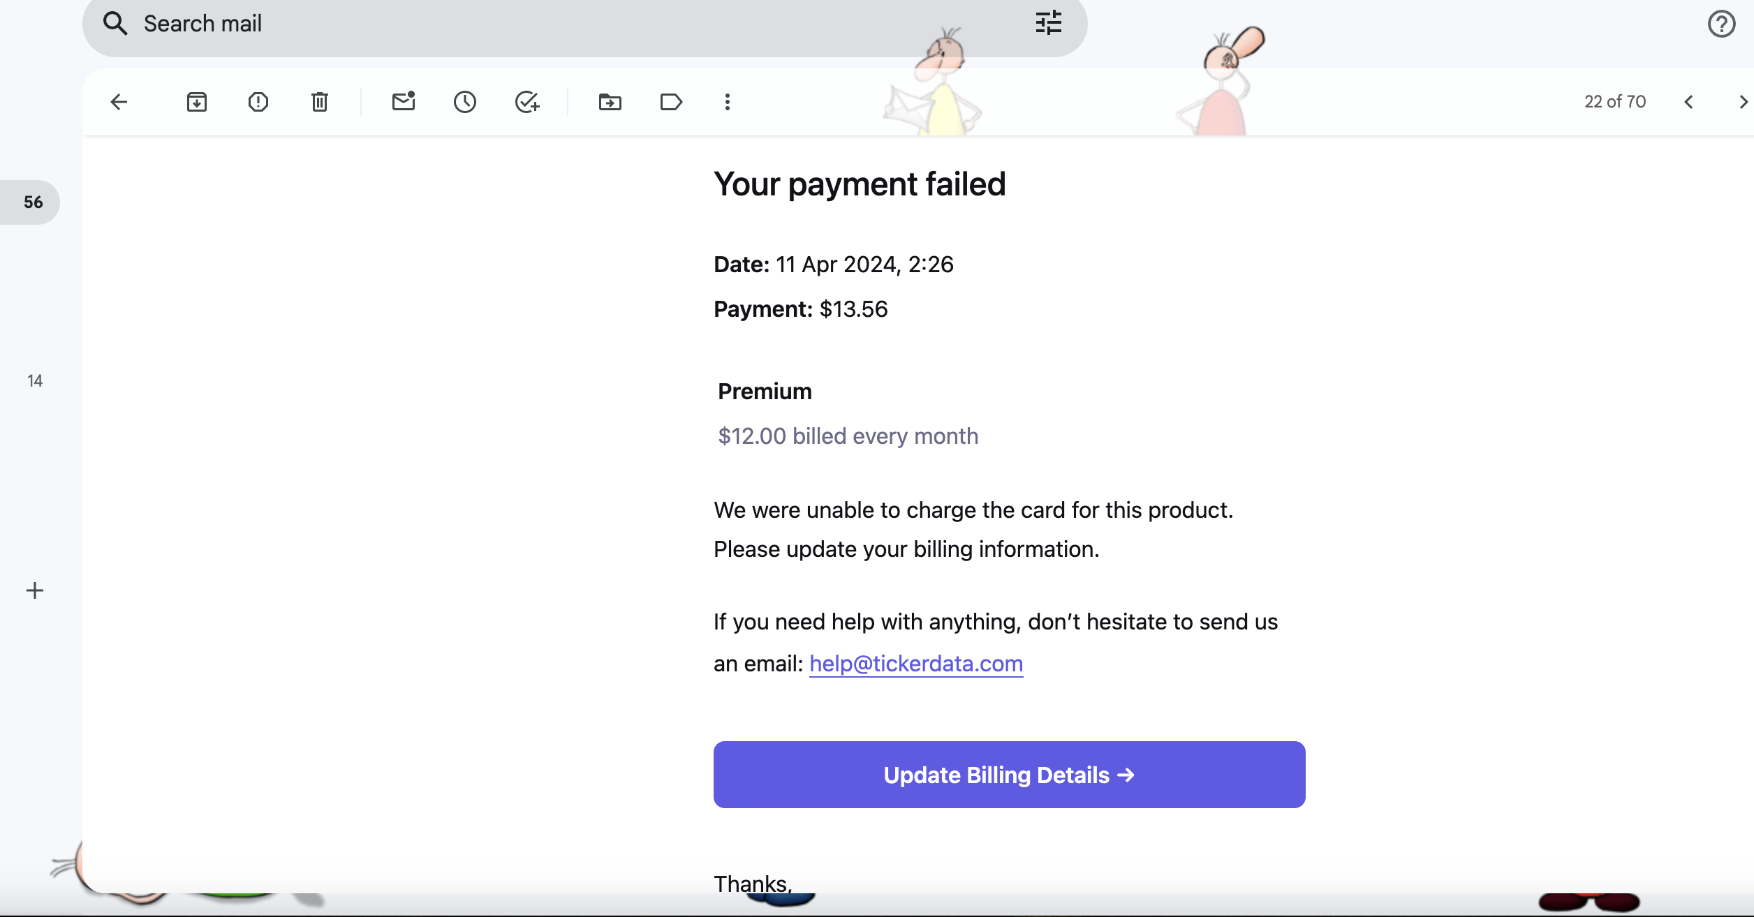Go to the older email arrow

(x=1743, y=102)
